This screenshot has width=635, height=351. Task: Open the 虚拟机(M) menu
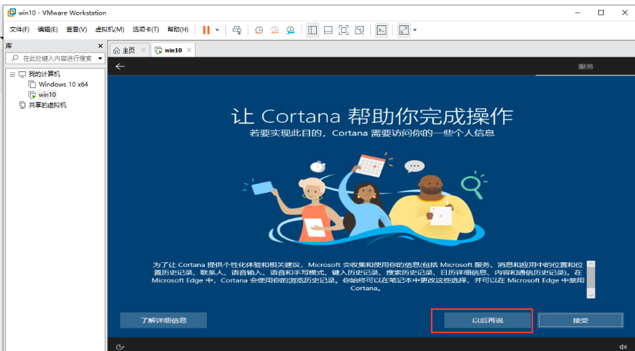[x=109, y=29]
